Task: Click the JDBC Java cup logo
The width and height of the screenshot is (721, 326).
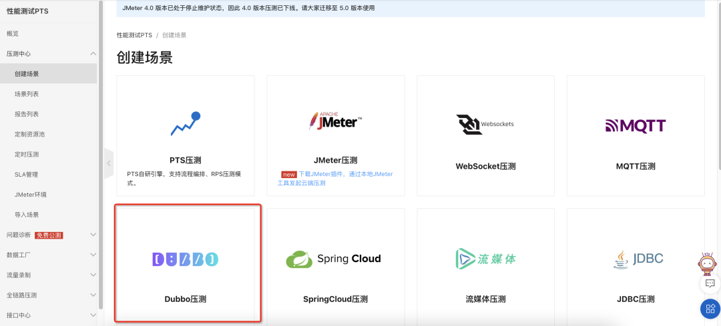Action: (638, 259)
